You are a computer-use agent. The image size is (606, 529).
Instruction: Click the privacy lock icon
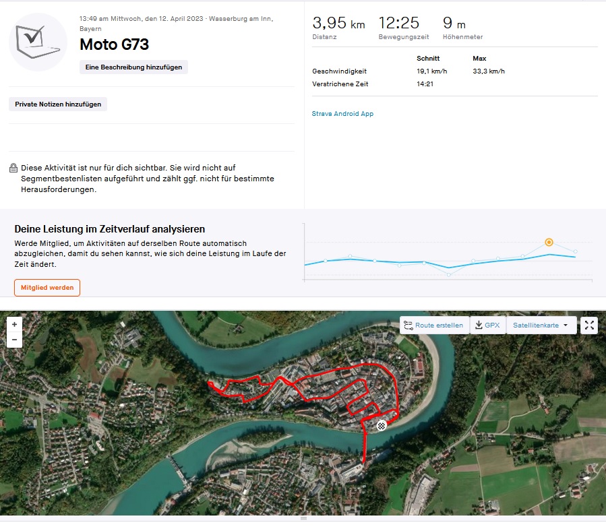click(13, 168)
